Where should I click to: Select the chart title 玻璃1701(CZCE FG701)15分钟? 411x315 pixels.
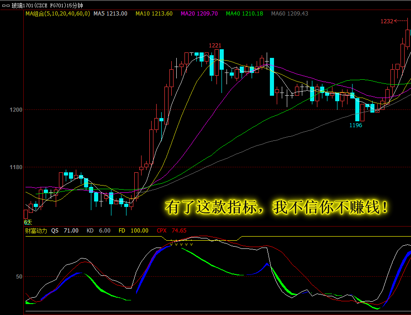(47, 5)
